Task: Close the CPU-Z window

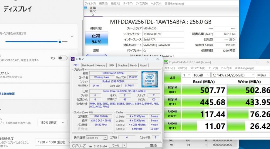Action: (157, 59)
